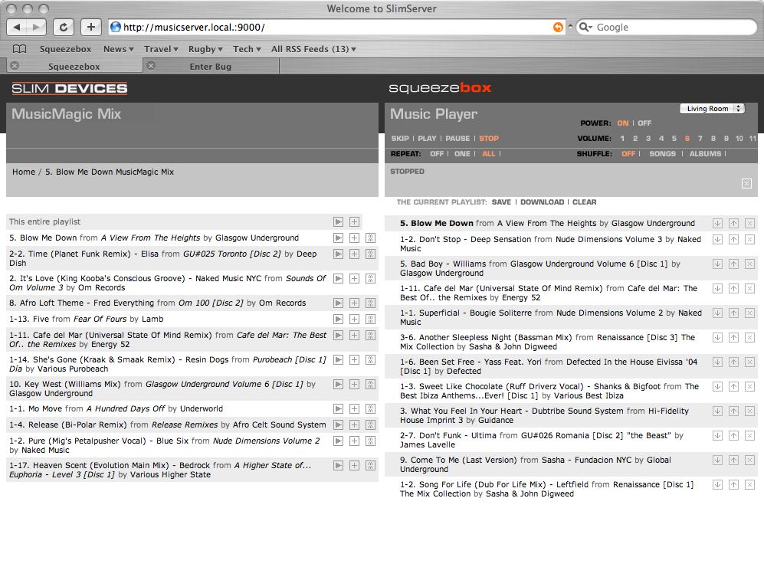
Task: Add Mo Move track to playlist
Action: (354, 409)
